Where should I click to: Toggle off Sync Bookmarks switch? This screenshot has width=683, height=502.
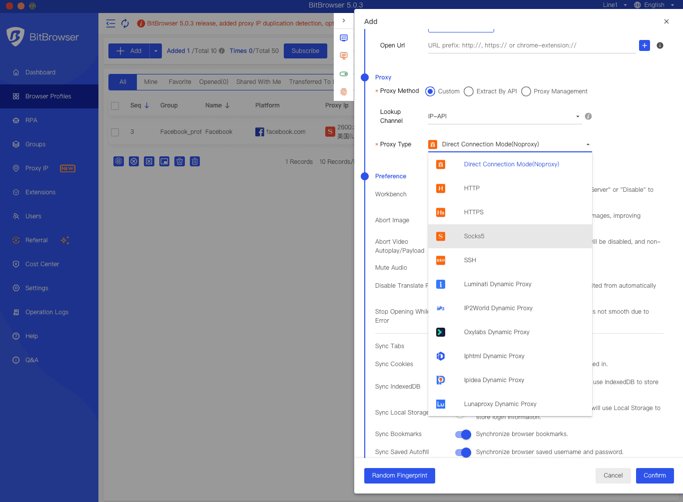[x=463, y=434]
